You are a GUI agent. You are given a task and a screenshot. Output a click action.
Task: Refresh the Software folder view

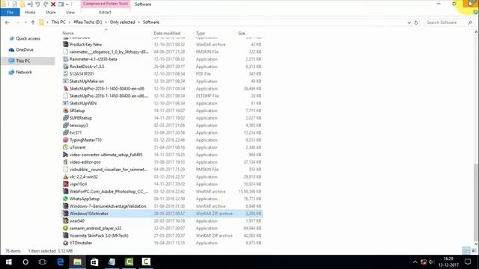(416, 22)
